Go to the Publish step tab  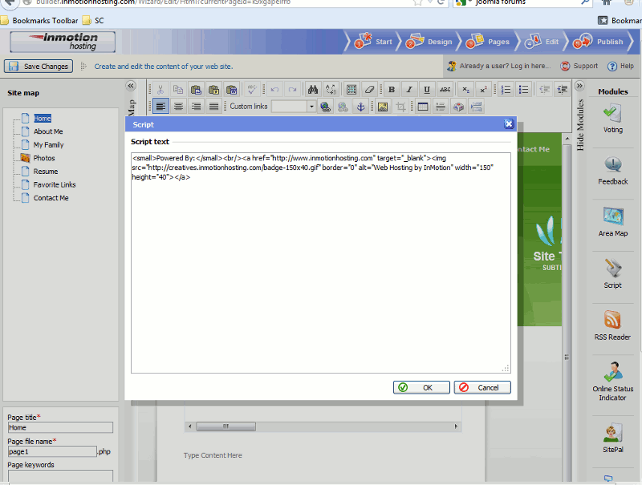pyautogui.click(x=598, y=42)
